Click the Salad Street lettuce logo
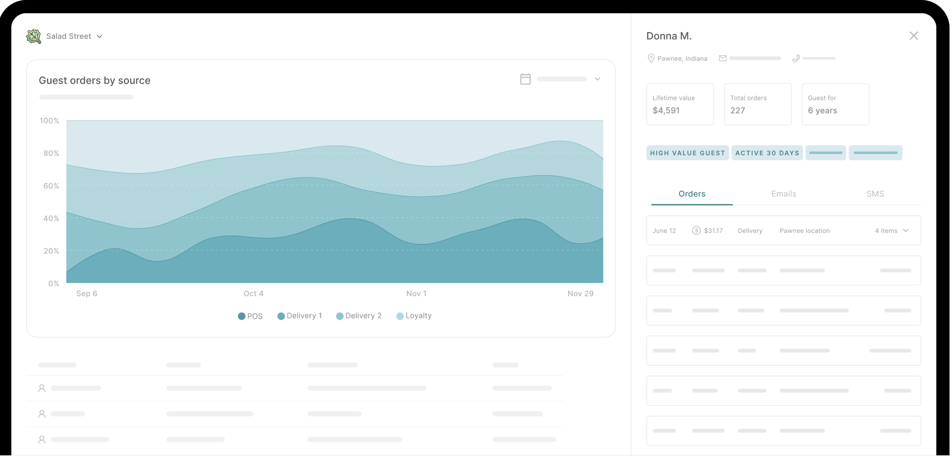This screenshot has height=456, width=952. (34, 36)
